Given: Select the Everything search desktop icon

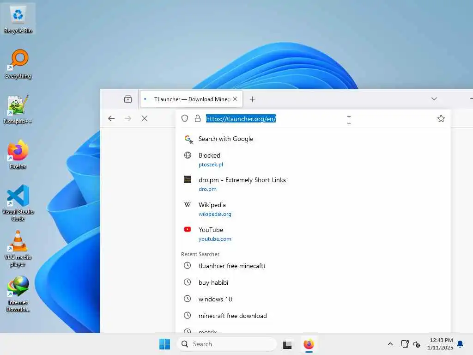Looking at the screenshot, I should (18, 64).
